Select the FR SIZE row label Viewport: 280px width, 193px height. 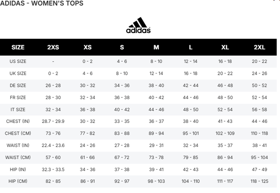(18, 97)
